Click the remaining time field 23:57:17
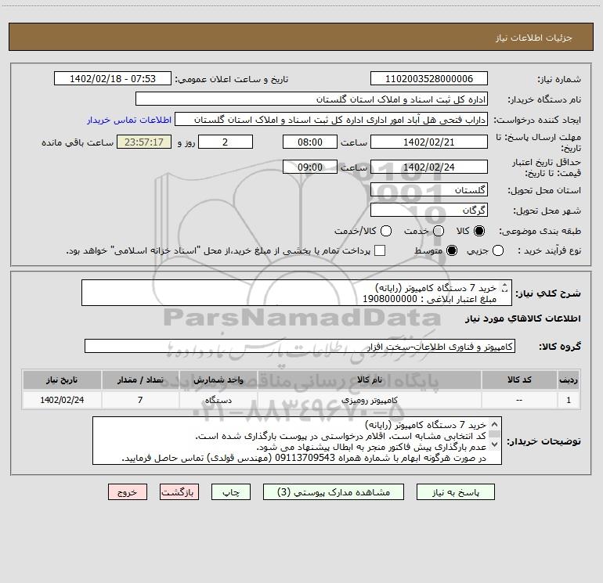The image size is (603, 583). click(144, 142)
